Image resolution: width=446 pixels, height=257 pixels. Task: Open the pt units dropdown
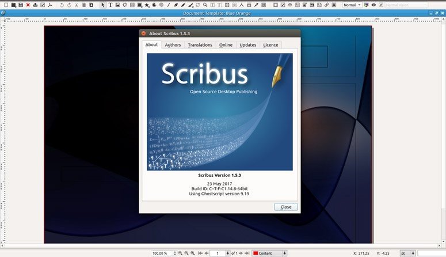[x=407, y=253]
